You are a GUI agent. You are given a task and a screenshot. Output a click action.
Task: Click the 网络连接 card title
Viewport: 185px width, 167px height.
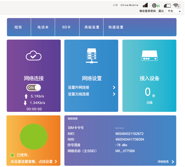point(34,78)
